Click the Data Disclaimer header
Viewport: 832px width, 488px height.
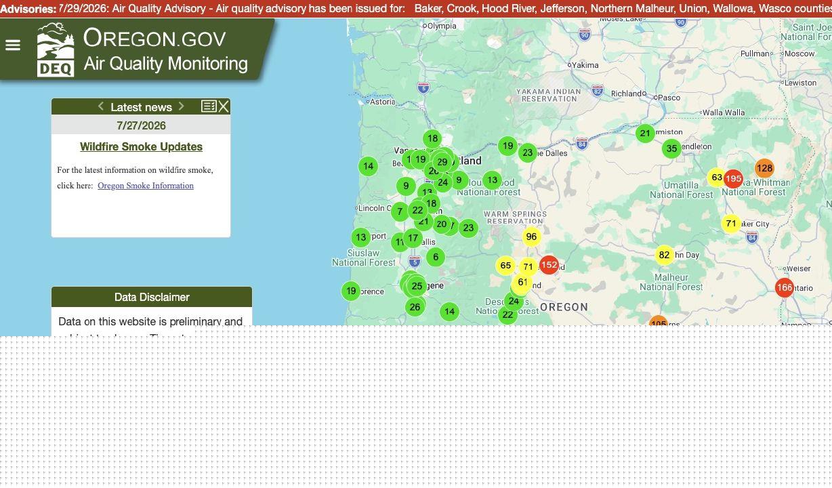pyautogui.click(x=152, y=297)
